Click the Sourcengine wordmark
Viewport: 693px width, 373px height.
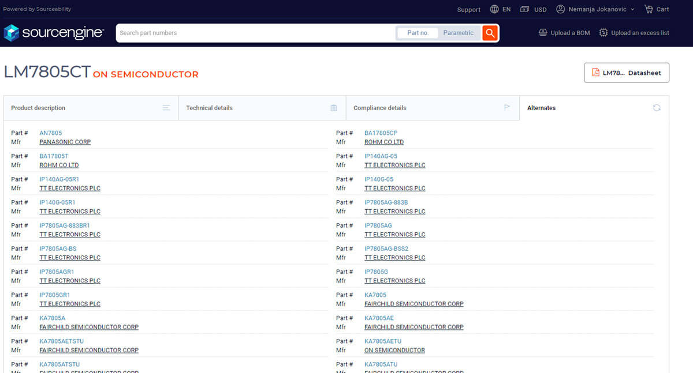(63, 33)
